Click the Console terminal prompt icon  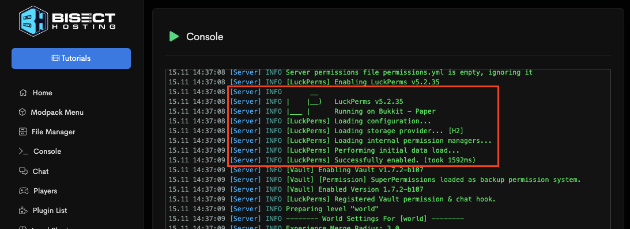pos(24,152)
